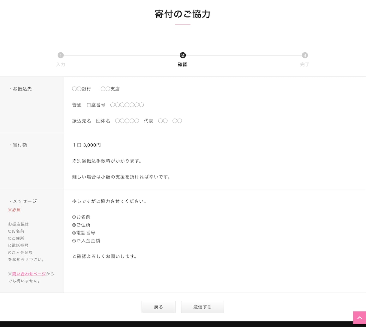Click ①お名前 in the left instructions
The width and height of the screenshot is (366, 327).
[16, 231]
